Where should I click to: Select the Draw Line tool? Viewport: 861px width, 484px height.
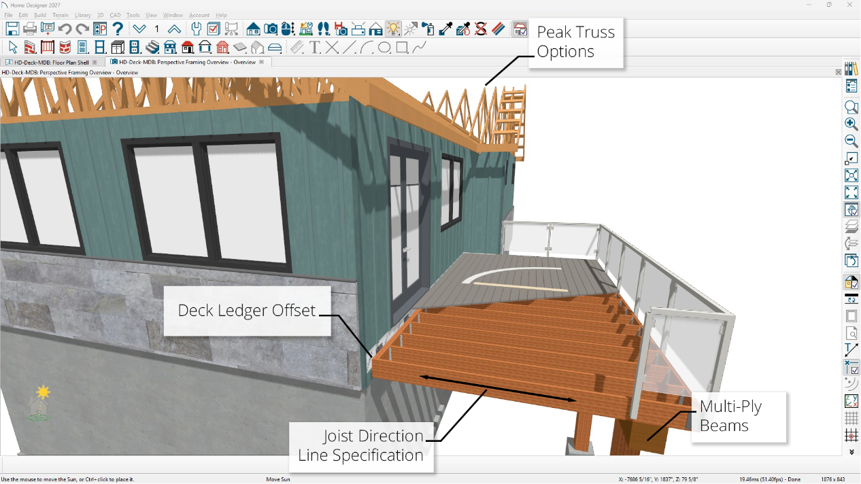[x=350, y=47]
